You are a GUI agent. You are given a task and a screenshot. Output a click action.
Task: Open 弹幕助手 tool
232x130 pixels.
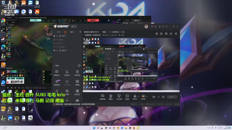pyautogui.click(x=57, y=73)
